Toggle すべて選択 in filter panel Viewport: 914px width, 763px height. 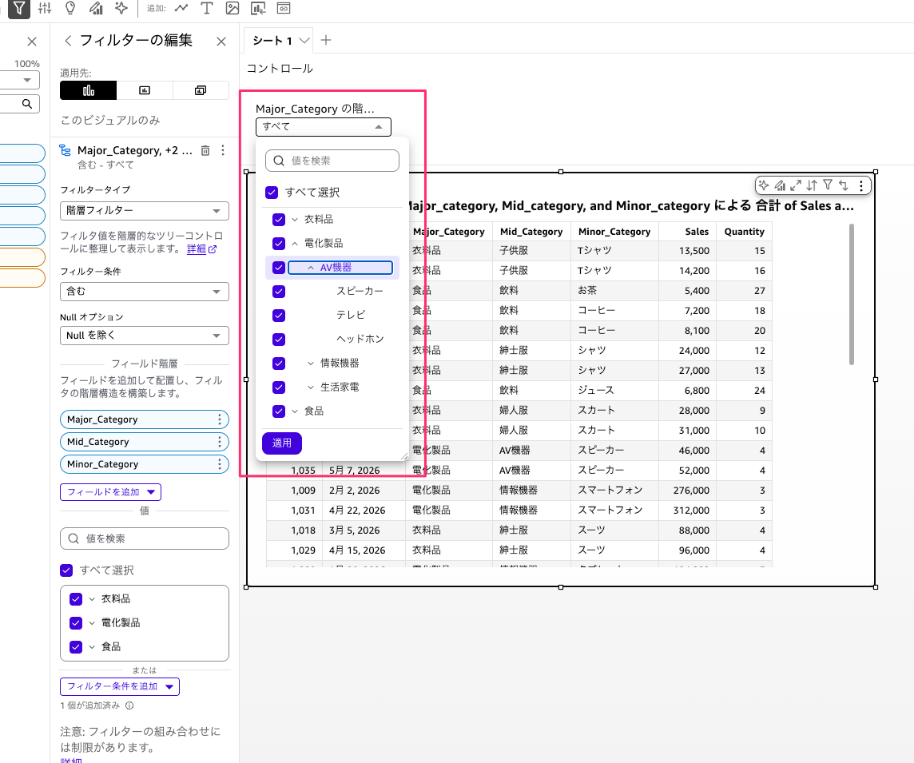[x=66, y=570]
